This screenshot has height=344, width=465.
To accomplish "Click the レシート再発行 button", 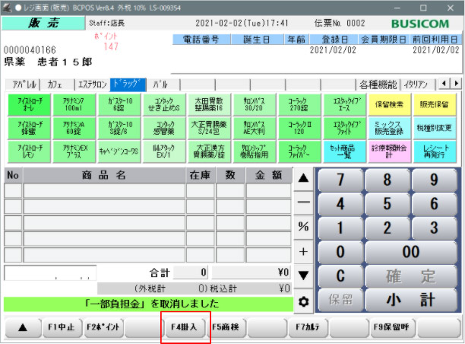I will (x=434, y=151).
